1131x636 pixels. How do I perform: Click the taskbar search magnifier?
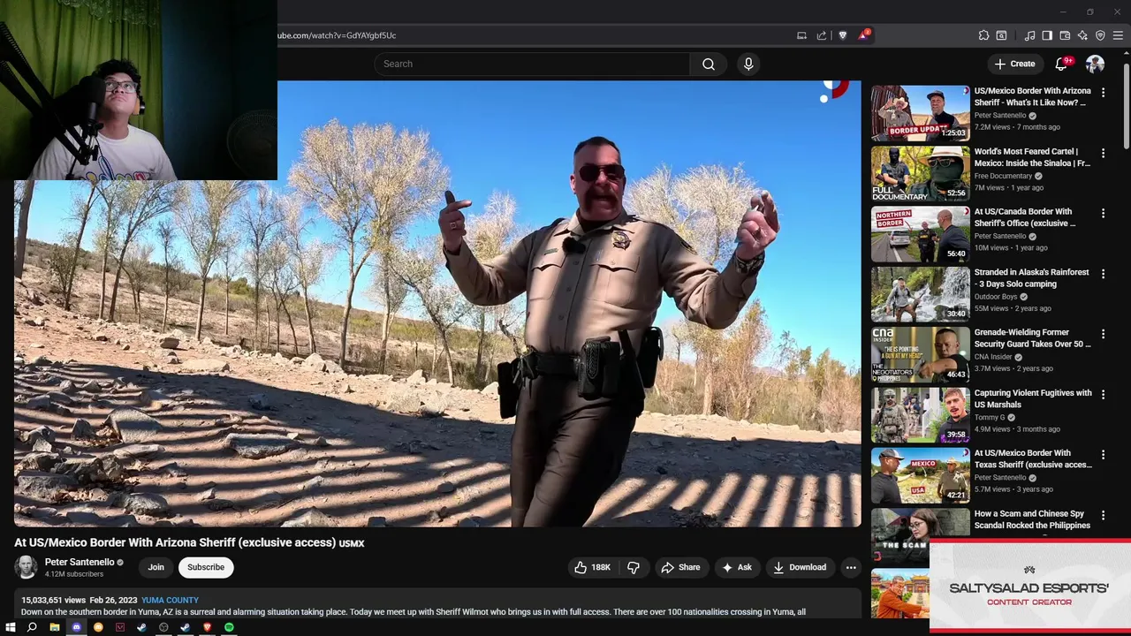32,627
